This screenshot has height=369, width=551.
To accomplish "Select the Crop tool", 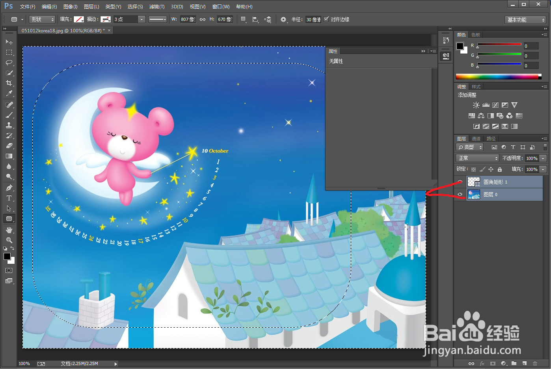I will tap(9, 83).
